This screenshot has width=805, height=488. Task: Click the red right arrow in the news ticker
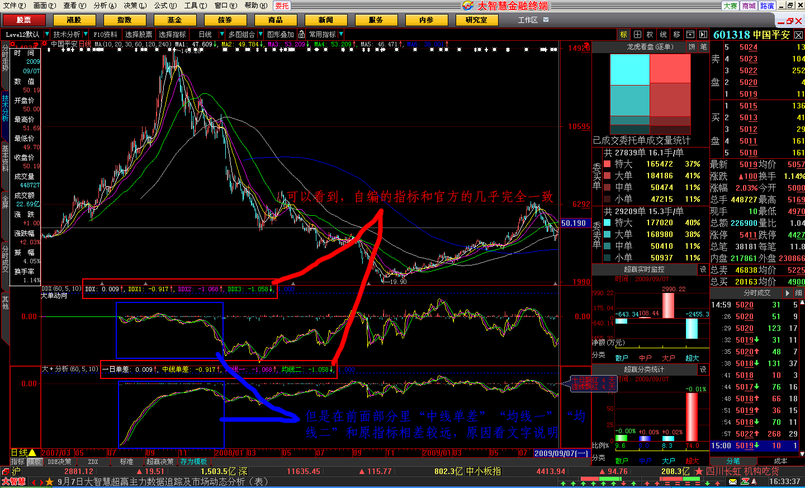pos(41,482)
